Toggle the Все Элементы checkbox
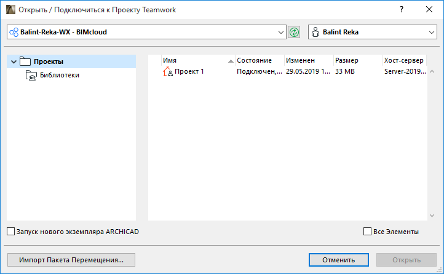444x274 pixels. tap(367, 232)
